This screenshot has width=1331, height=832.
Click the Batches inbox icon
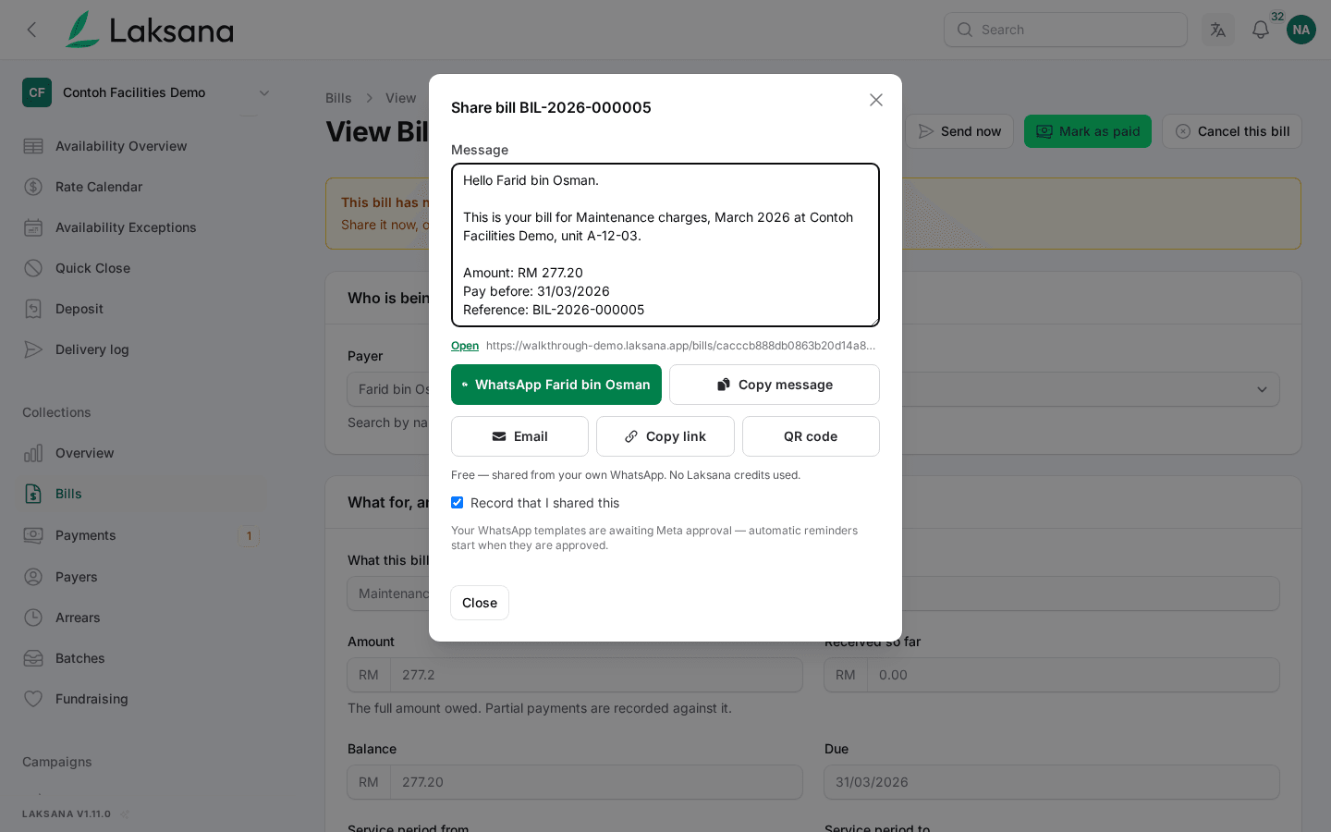[33, 658]
